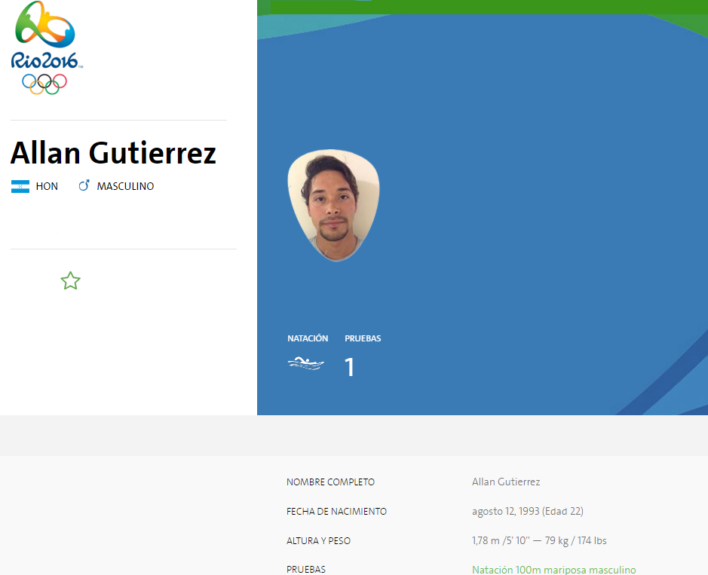Enable favorite marking with the star outline
Image resolution: width=708 pixels, height=575 pixels.
70,280
